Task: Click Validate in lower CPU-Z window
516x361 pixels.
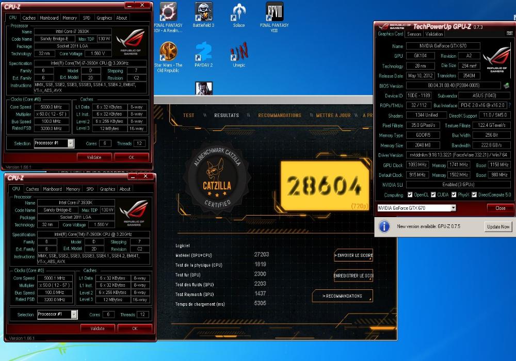Action: coord(98,328)
